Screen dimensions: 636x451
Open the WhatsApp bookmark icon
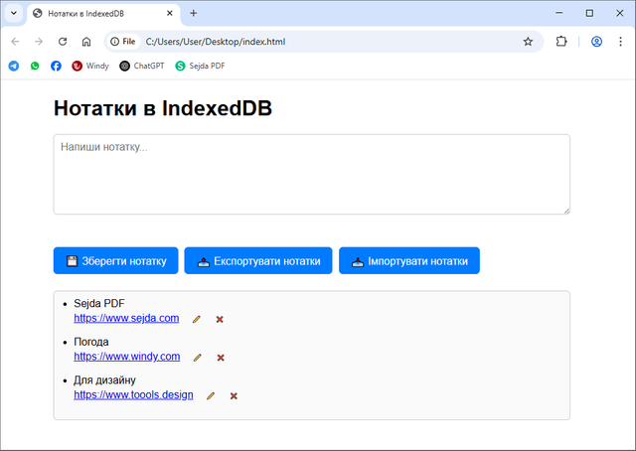(35, 66)
